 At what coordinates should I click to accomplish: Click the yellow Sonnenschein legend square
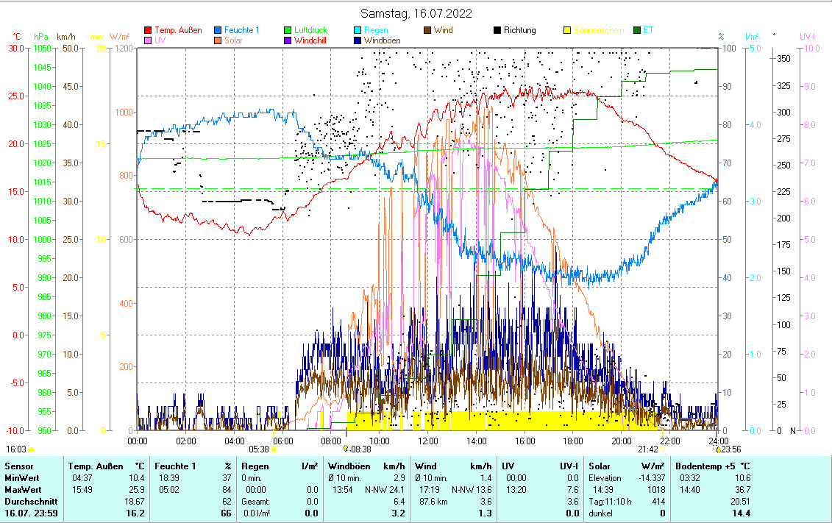[x=567, y=31]
